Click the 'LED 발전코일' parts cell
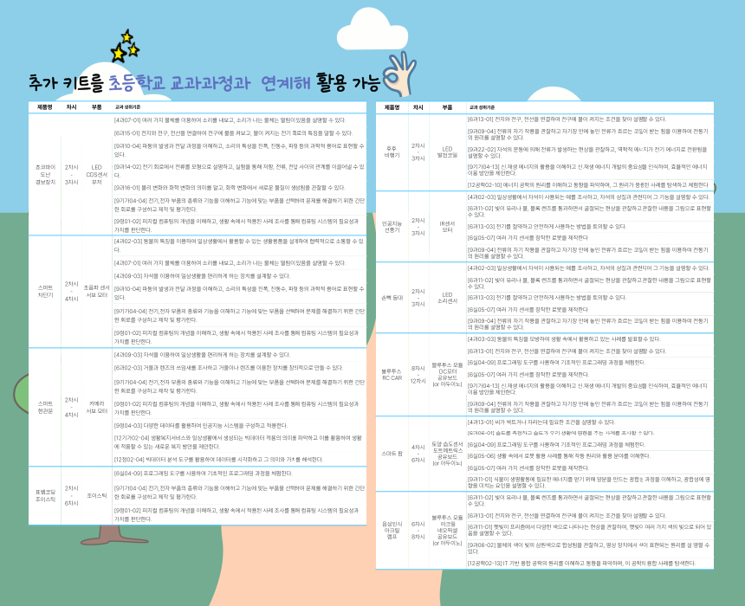This screenshot has width=745, height=606. (x=447, y=152)
